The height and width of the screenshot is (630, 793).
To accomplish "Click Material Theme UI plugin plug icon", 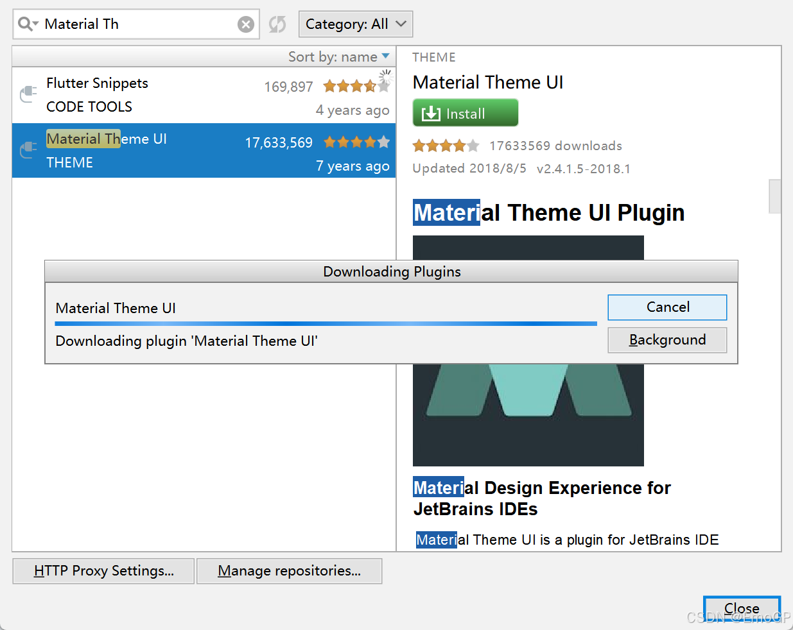I will pos(28,150).
